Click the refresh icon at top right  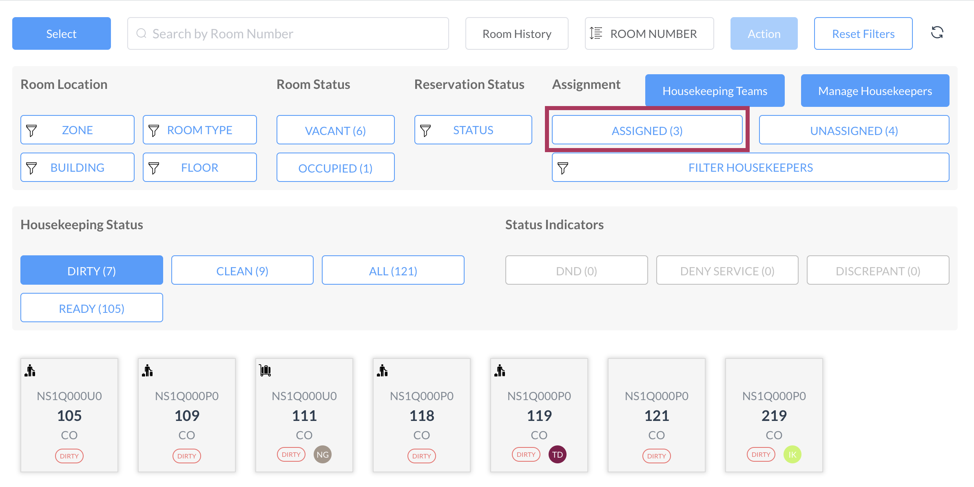pos(937,33)
